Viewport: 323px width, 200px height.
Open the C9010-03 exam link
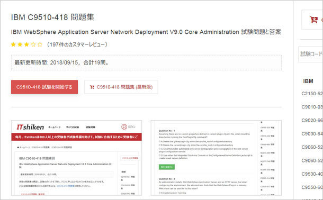[x=312, y=107]
